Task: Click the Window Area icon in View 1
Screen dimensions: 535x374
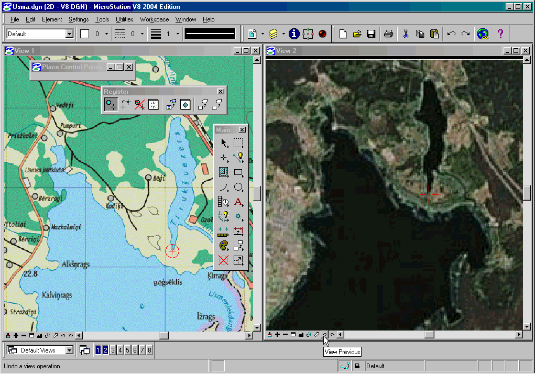Action: pos(32,336)
